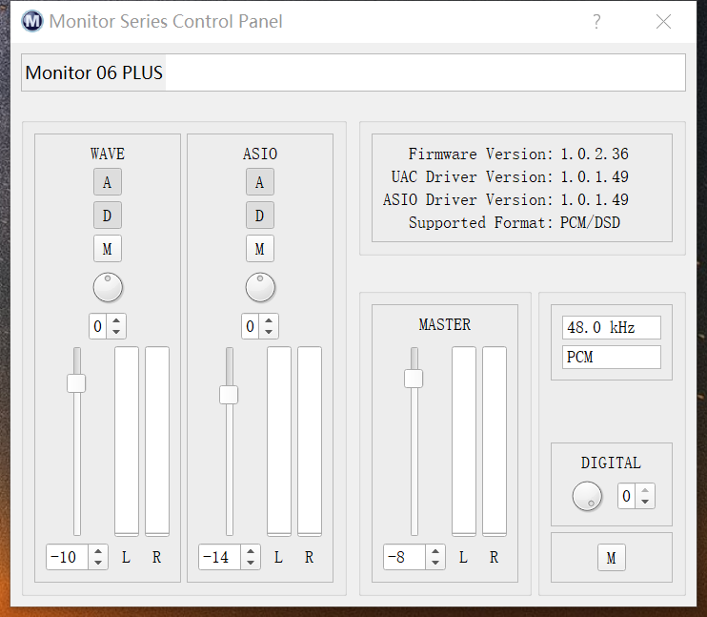Click the Monitor 06 PLUS device field
Image resolution: width=707 pixels, height=617 pixels.
[x=353, y=72]
